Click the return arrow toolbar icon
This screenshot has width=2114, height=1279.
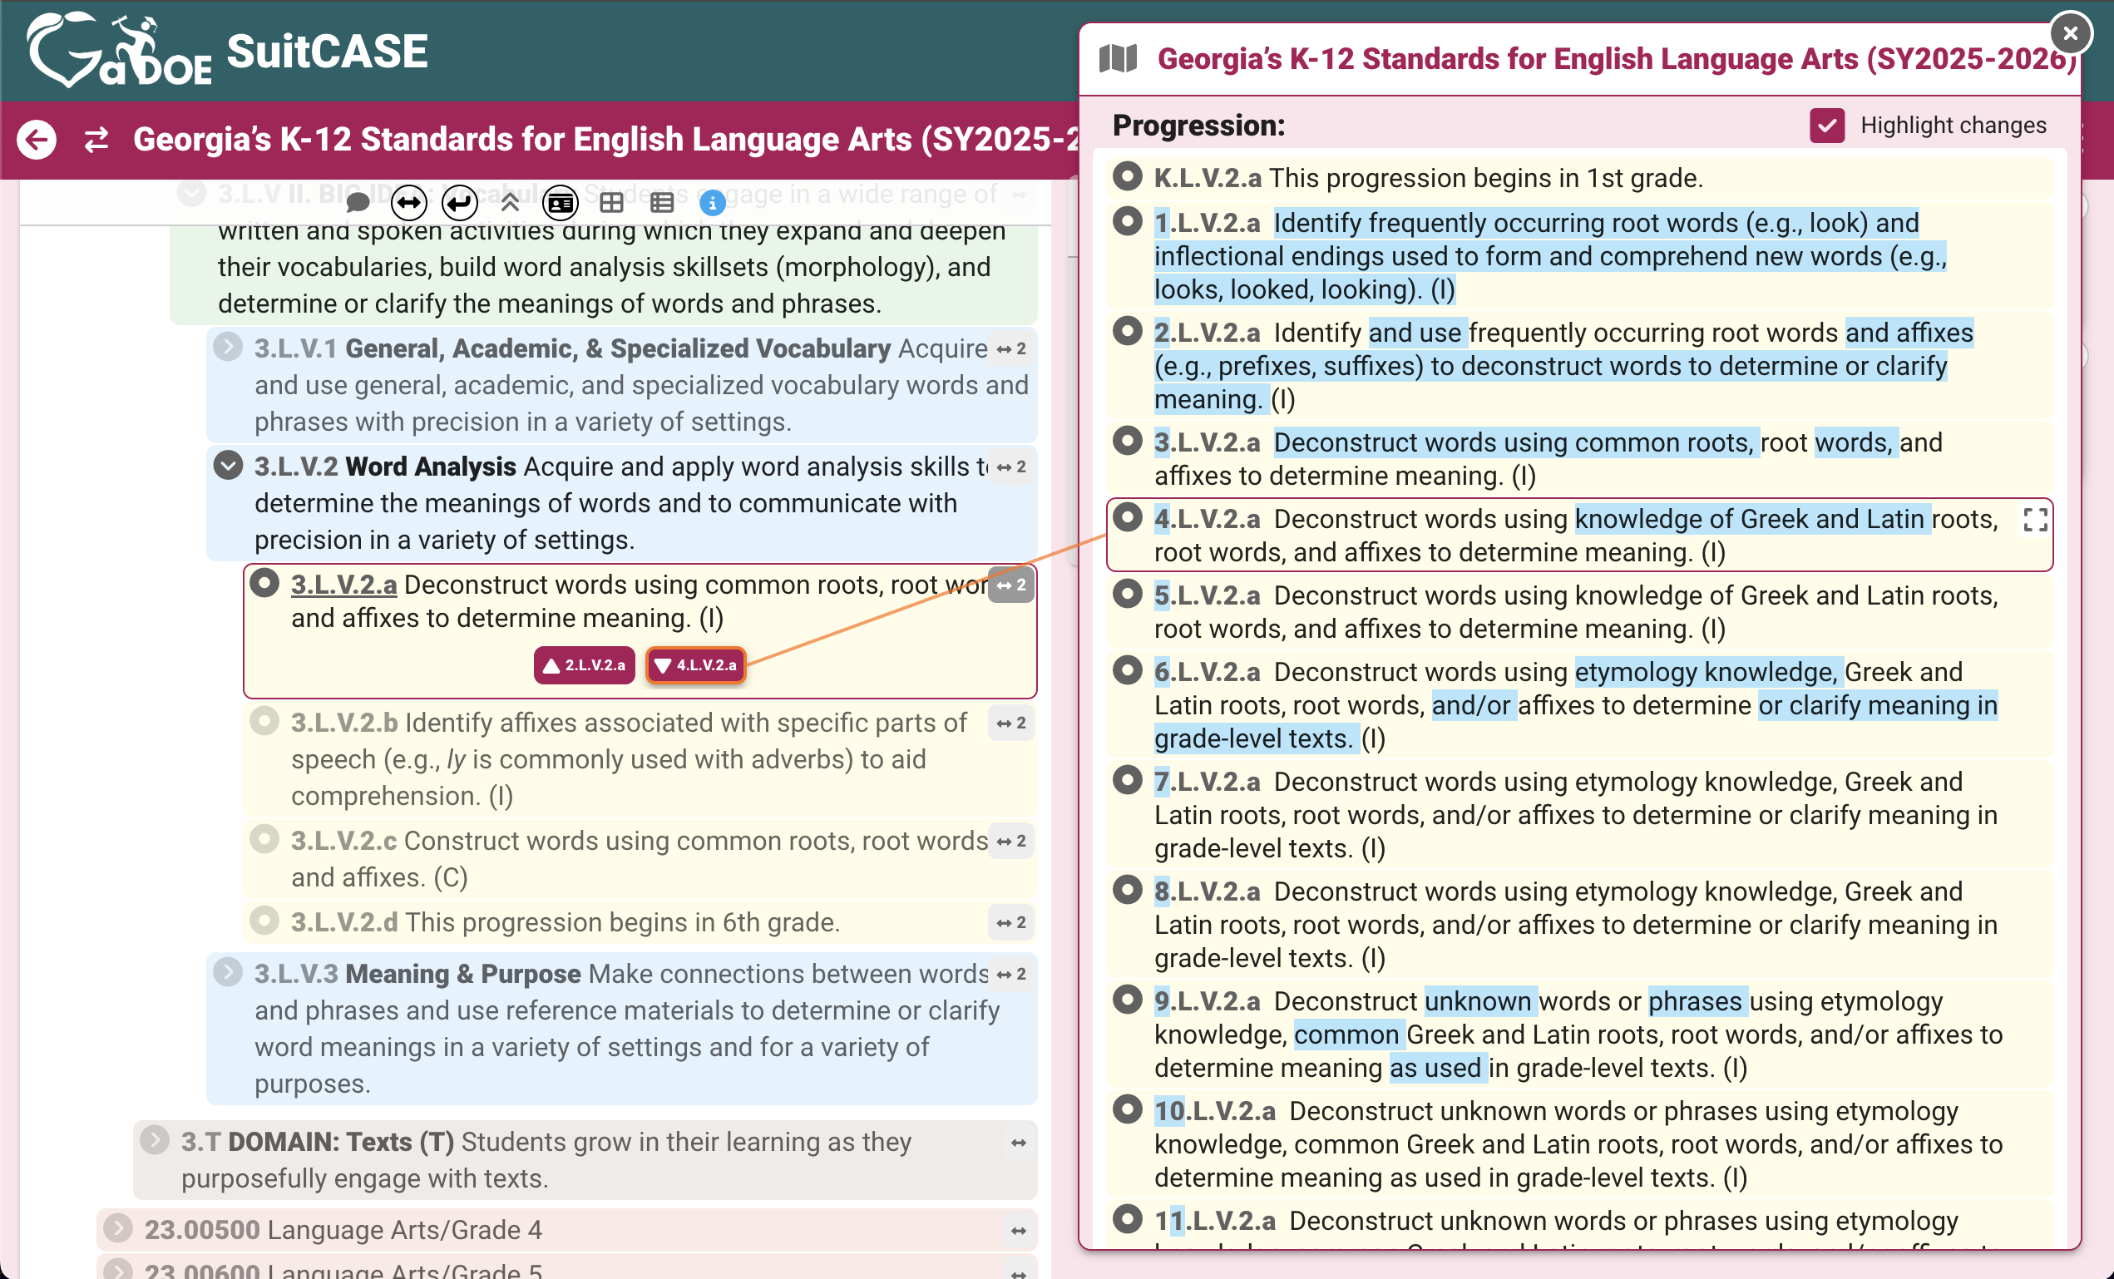pyautogui.click(x=460, y=203)
